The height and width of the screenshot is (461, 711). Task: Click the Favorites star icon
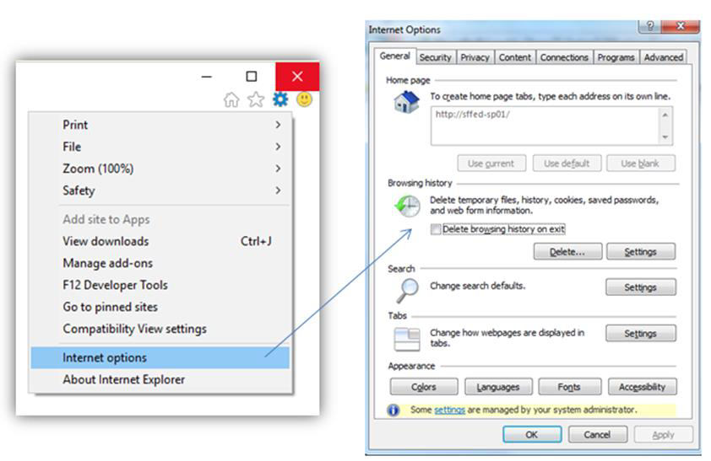click(255, 100)
